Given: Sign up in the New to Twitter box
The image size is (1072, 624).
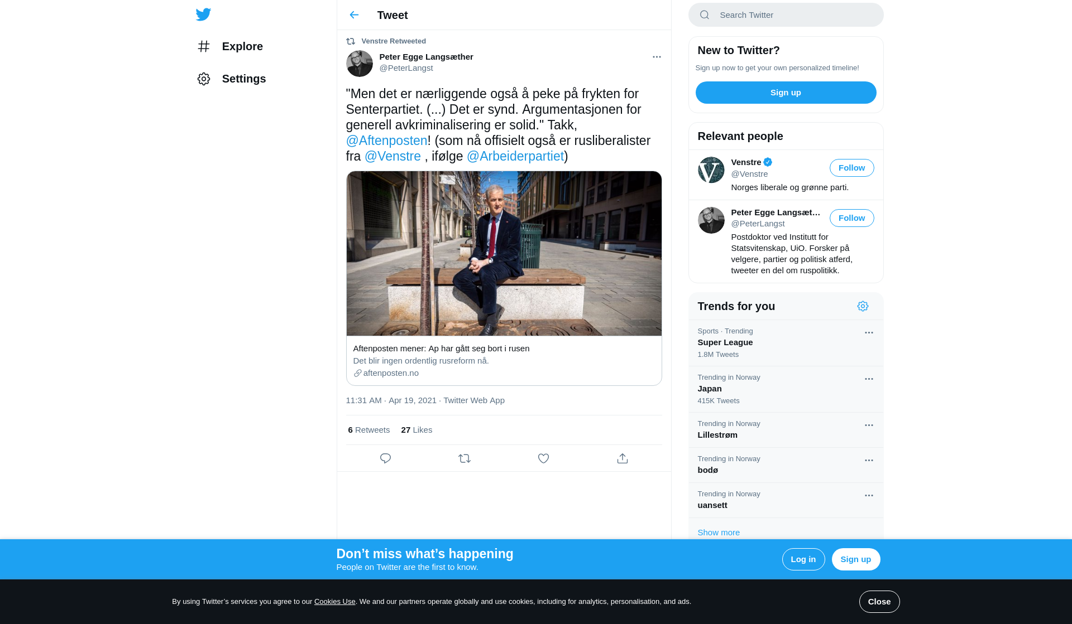Looking at the screenshot, I should point(786,93).
